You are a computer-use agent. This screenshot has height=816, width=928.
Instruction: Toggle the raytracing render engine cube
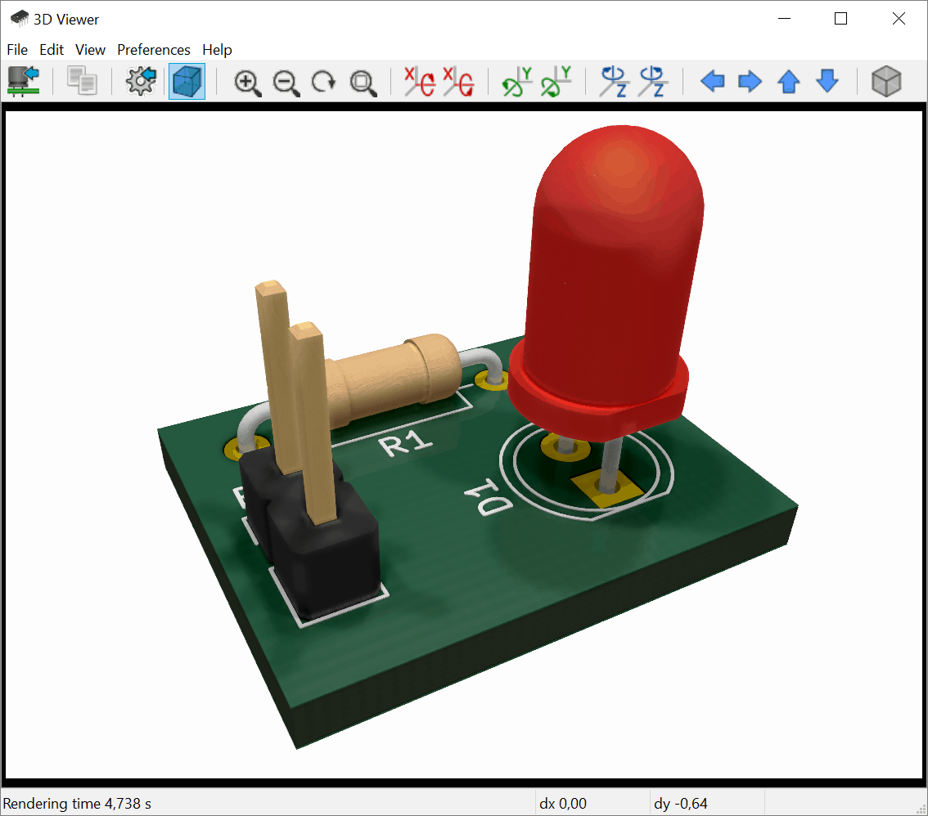coord(187,81)
